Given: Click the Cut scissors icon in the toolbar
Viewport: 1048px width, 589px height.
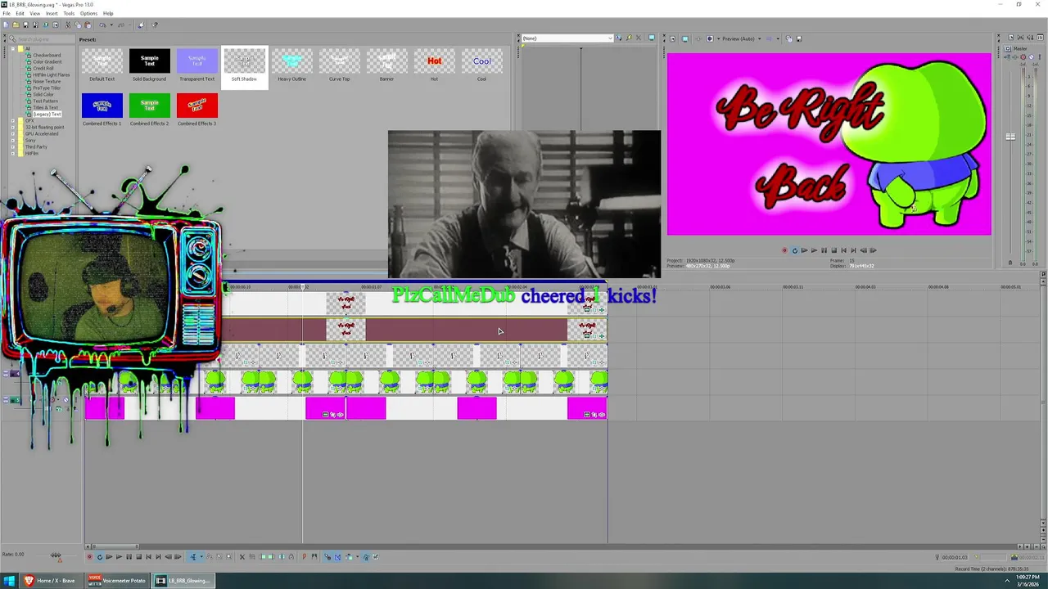Looking at the screenshot, I should point(68,25).
